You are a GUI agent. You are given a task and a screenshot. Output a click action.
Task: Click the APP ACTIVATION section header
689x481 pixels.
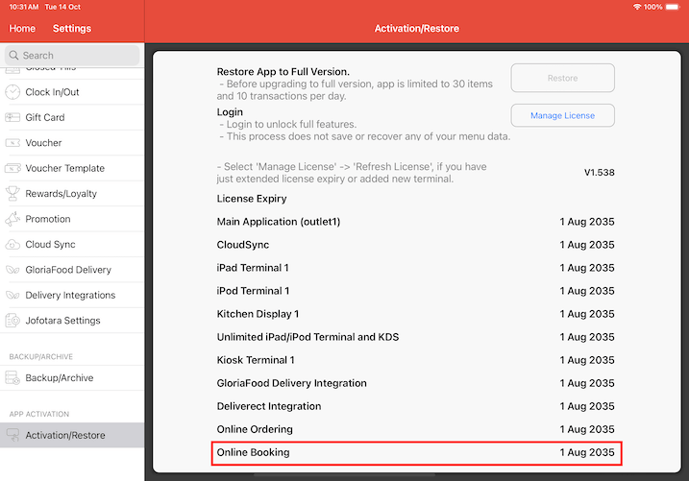tap(39, 415)
